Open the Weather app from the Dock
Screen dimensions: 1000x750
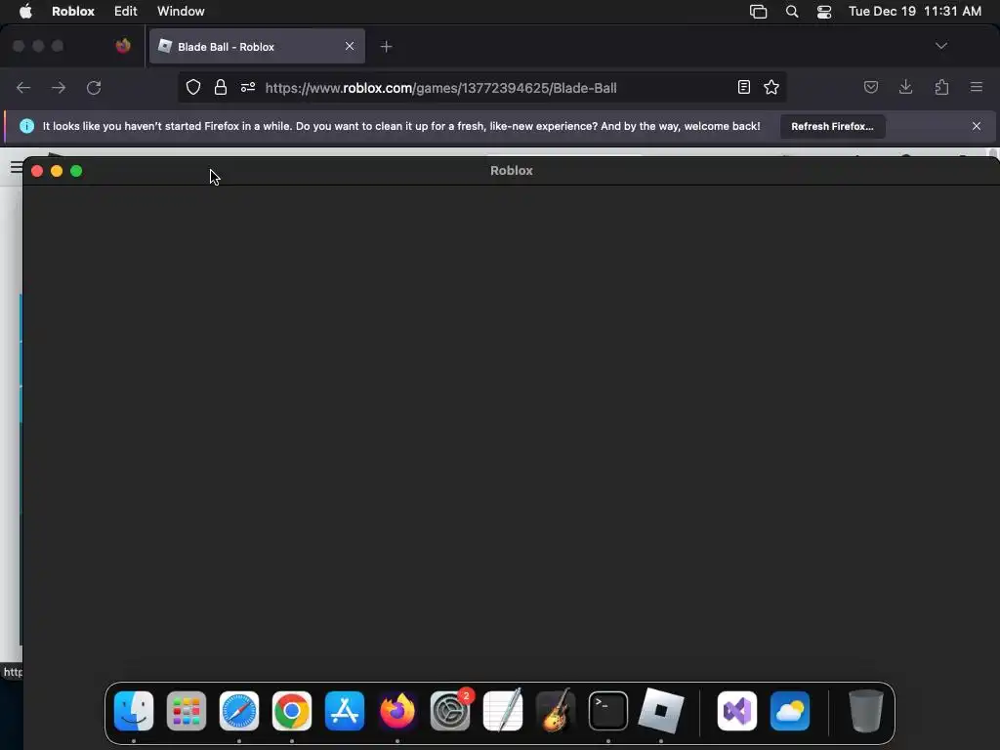pyautogui.click(x=790, y=711)
